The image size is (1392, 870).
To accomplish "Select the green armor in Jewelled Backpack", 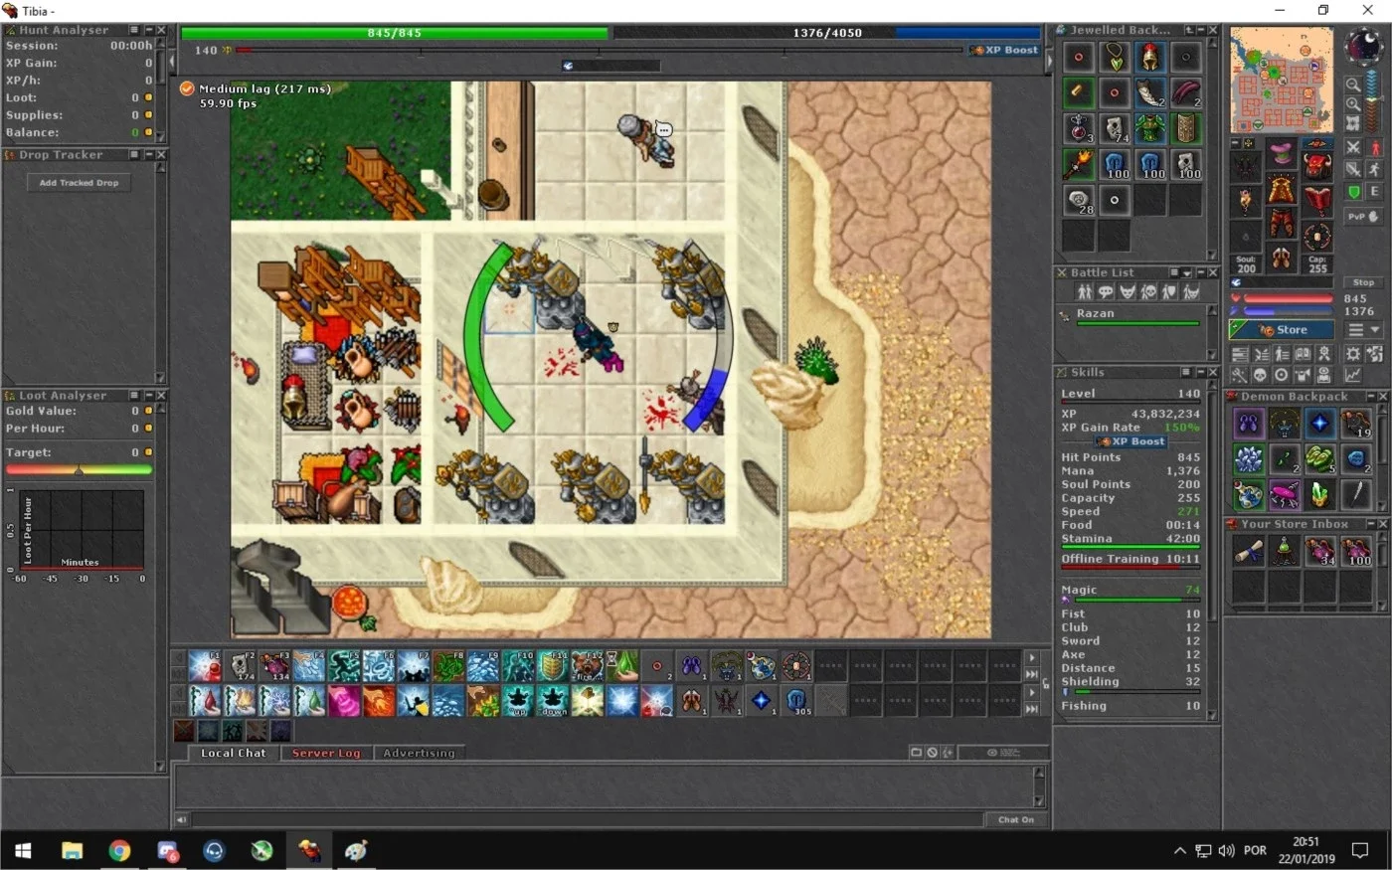I will click(x=1150, y=128).
